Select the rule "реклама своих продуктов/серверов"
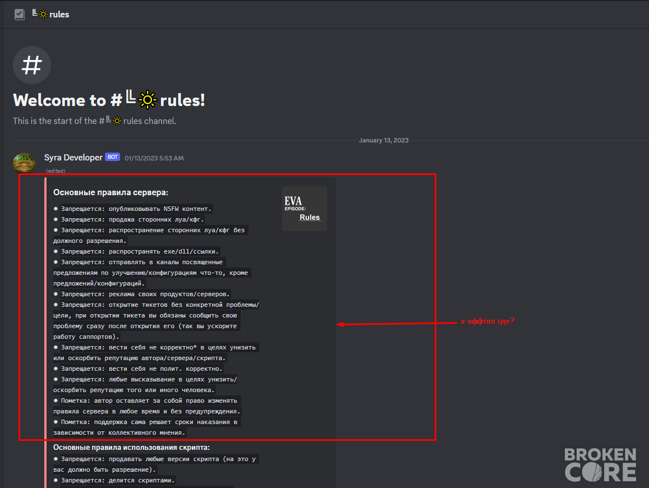 pos(141,294)
